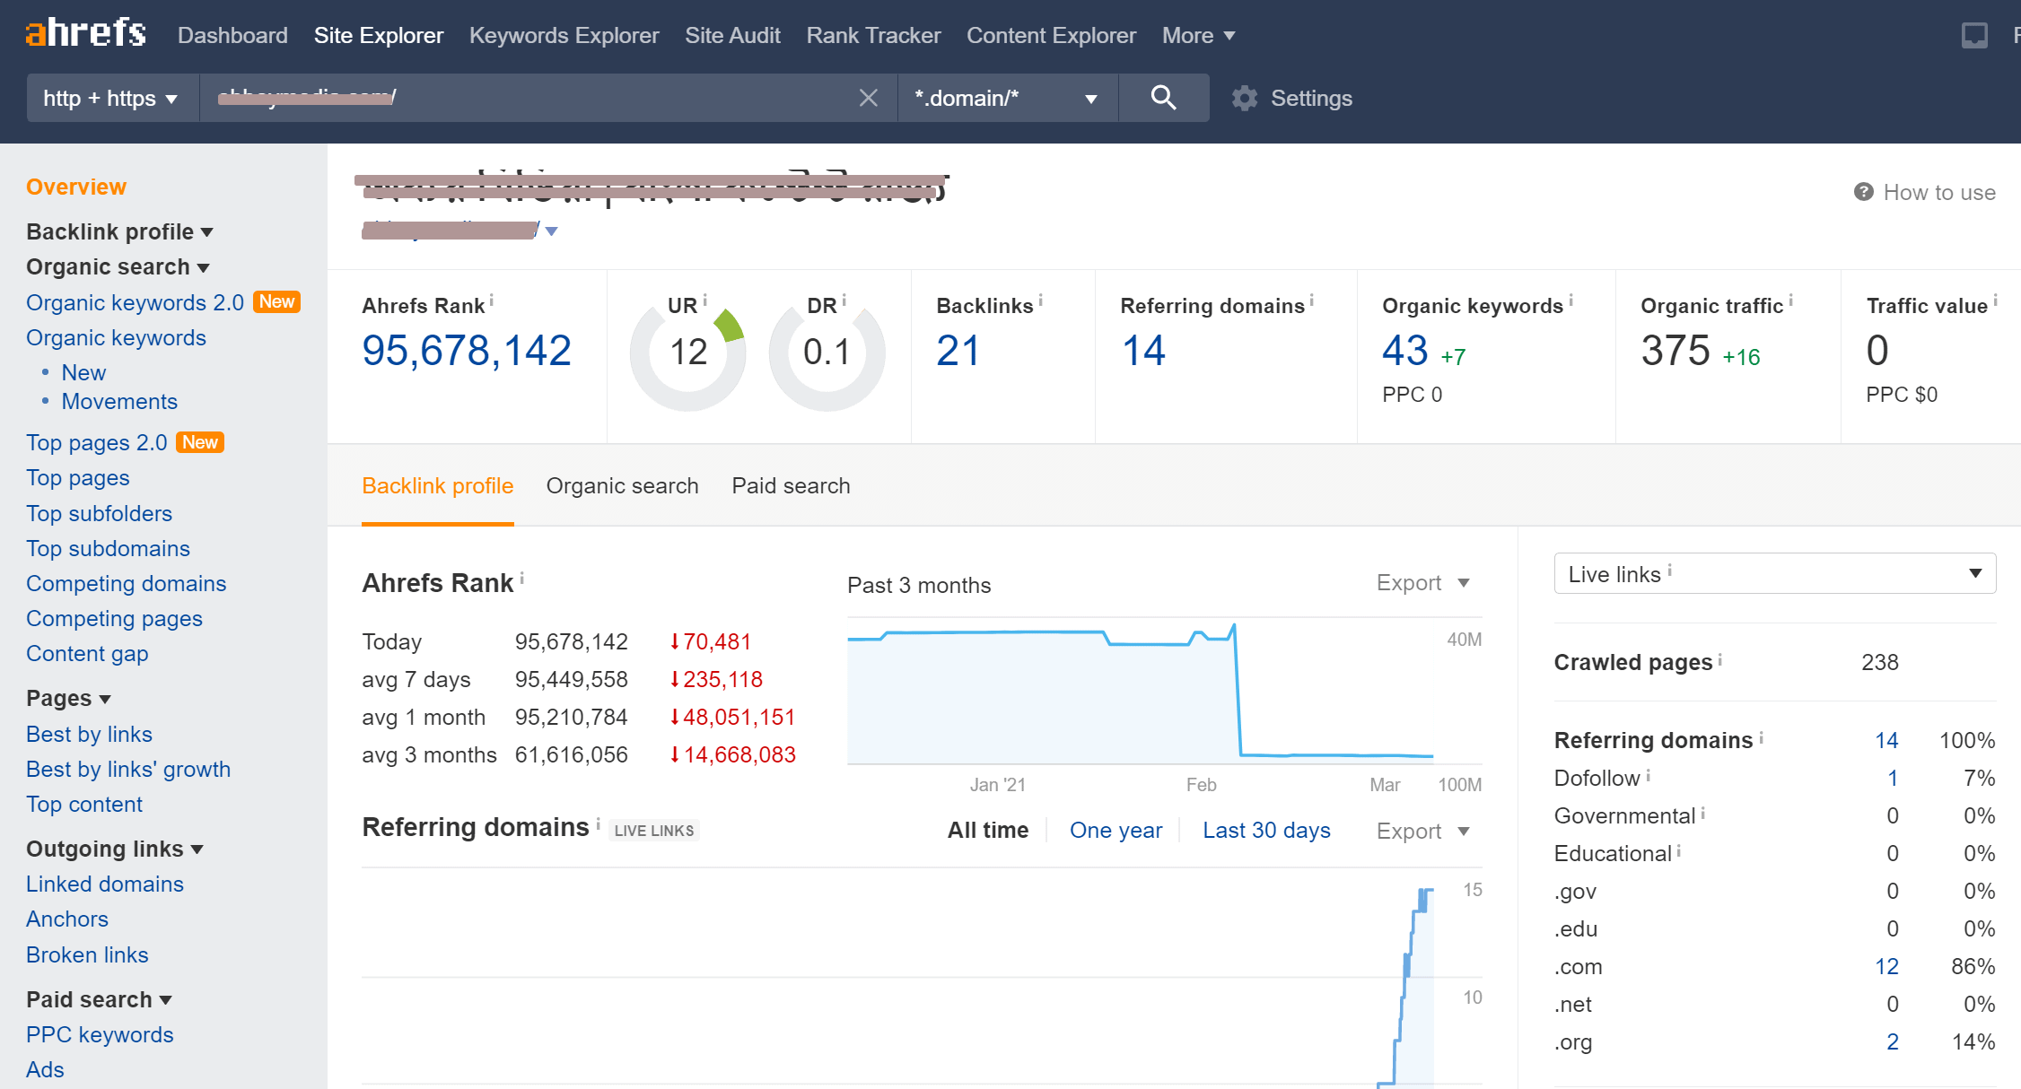Click the One year filter option
The image size is (2021, 1089).
1113,830
